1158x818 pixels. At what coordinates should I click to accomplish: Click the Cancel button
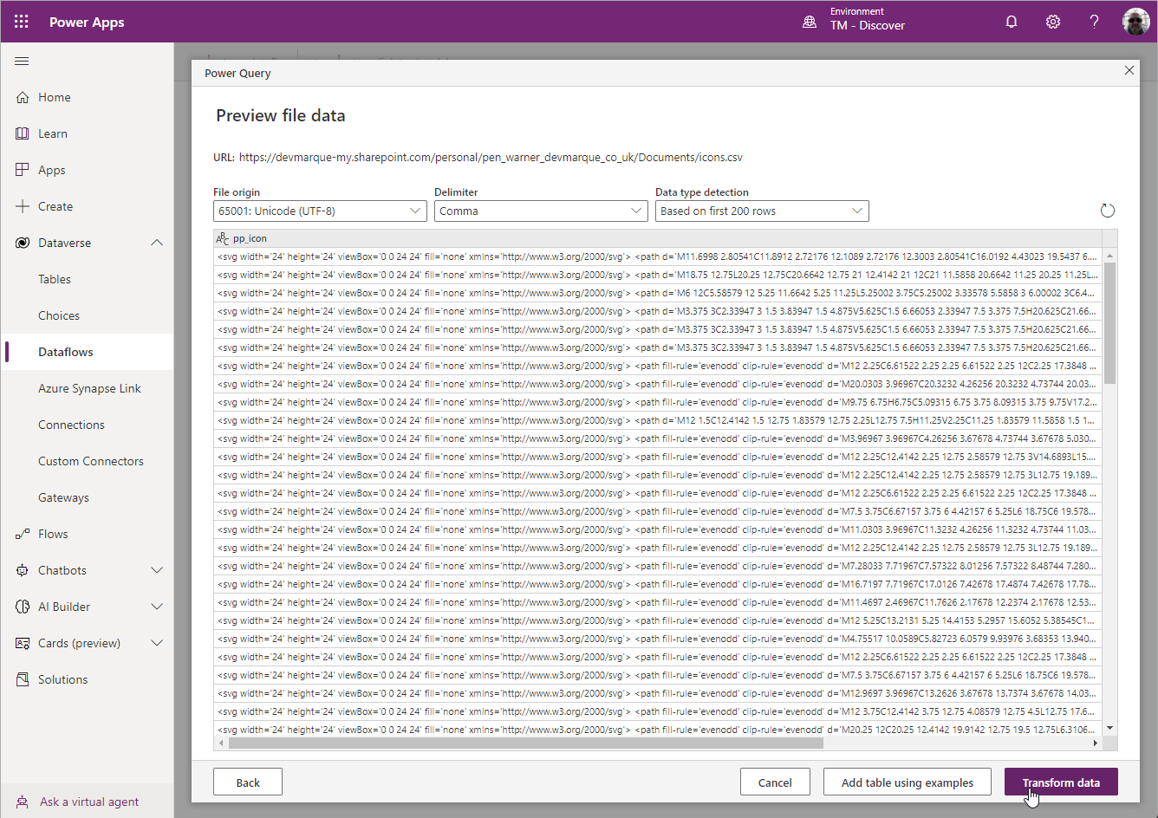775,782
